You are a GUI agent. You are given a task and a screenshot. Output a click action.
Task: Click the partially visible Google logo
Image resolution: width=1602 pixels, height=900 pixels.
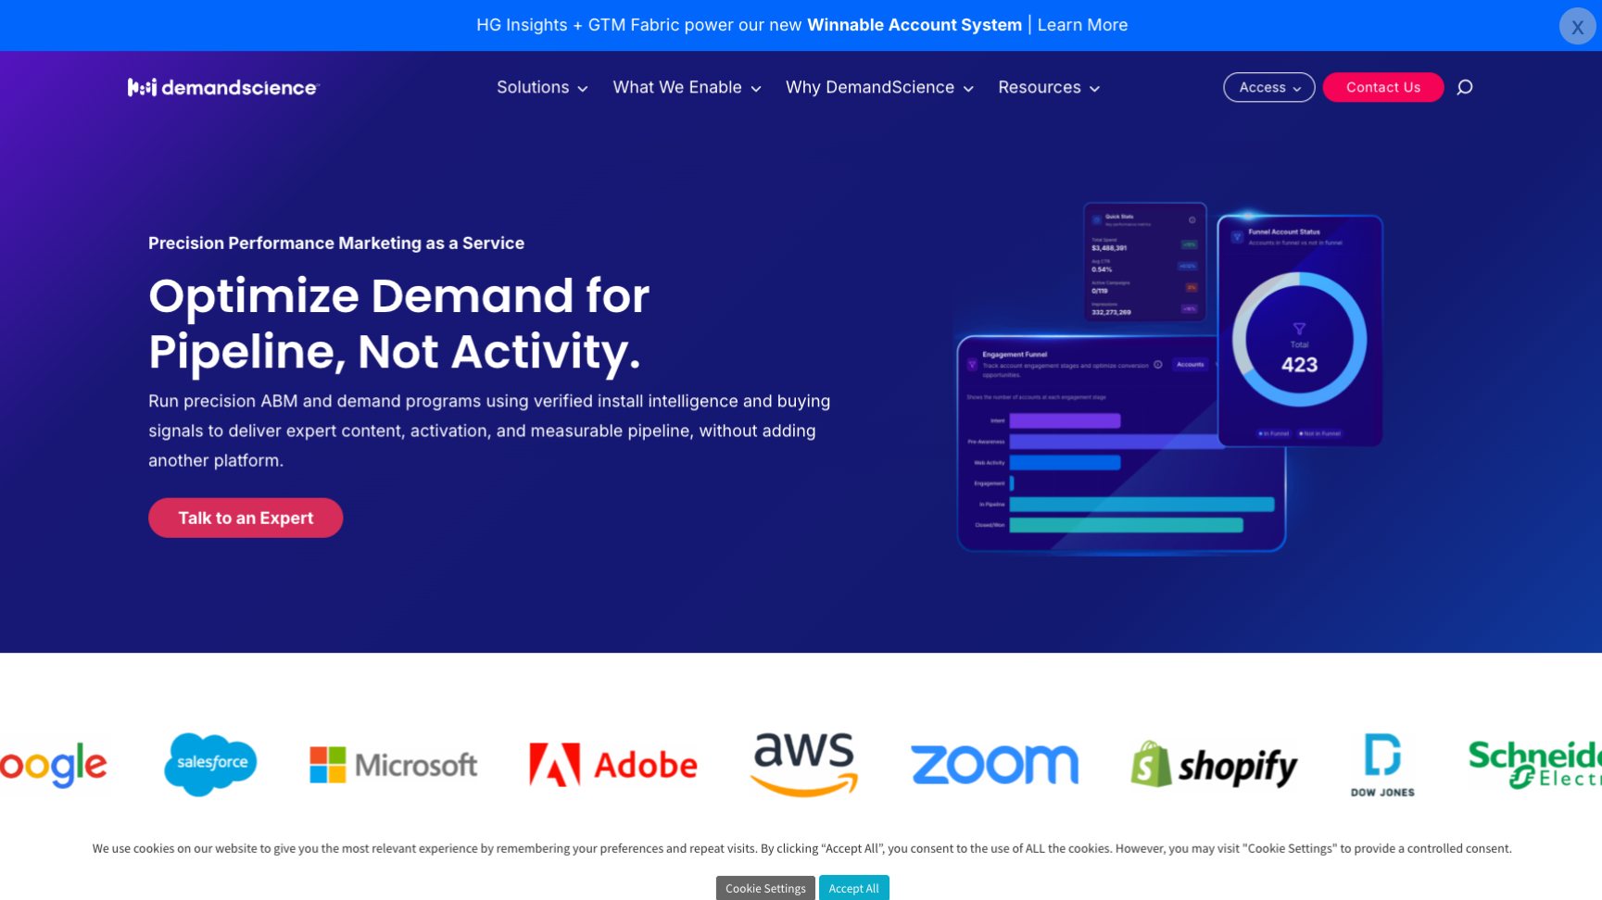pyautogui.click(x=54, y=765)
